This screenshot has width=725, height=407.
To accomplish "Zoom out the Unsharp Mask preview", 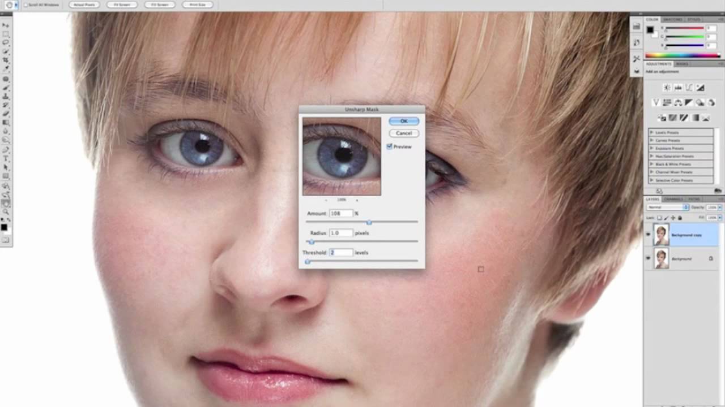I will (x=326, y=200).
